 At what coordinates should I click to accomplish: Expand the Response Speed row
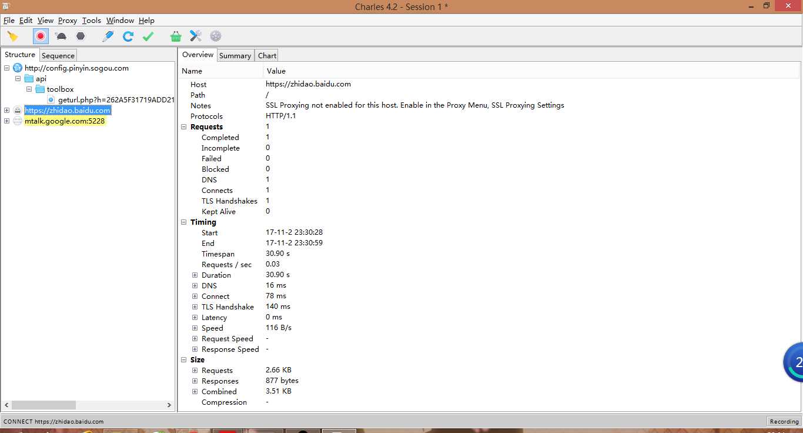click(x=195, y=349)
